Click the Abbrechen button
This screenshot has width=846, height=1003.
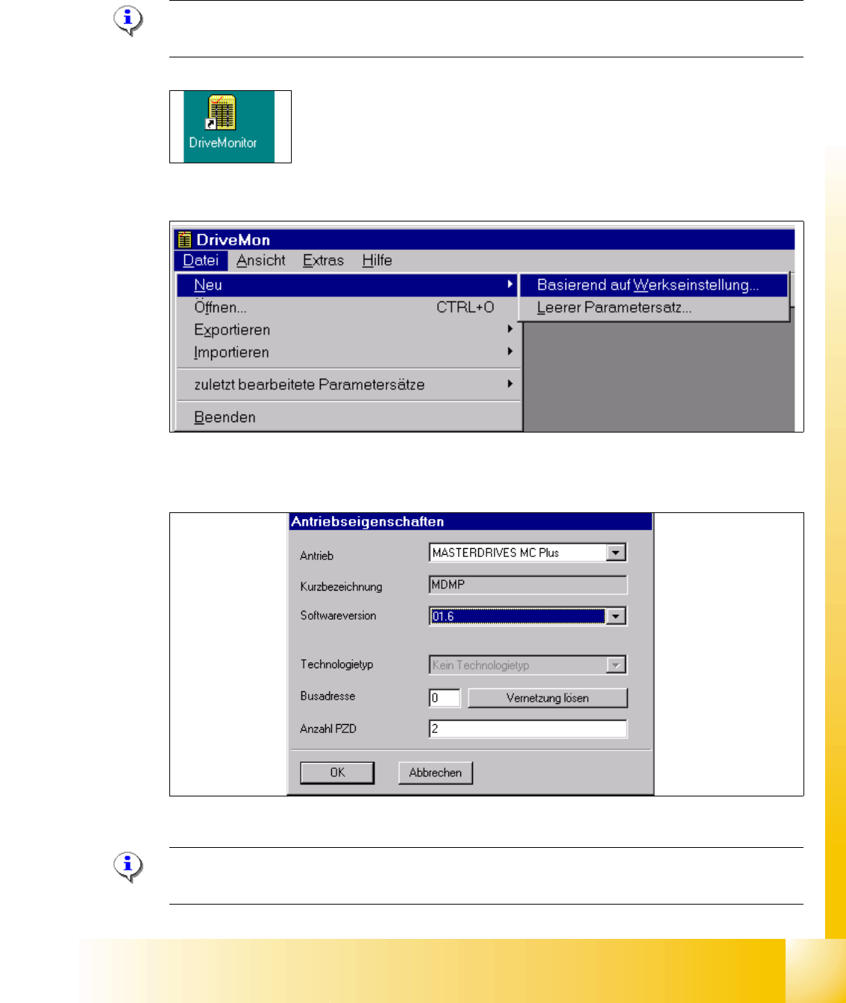click(436, 773)
